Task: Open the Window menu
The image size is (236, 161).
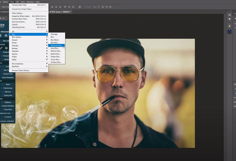Action: (x=30, y=2)
